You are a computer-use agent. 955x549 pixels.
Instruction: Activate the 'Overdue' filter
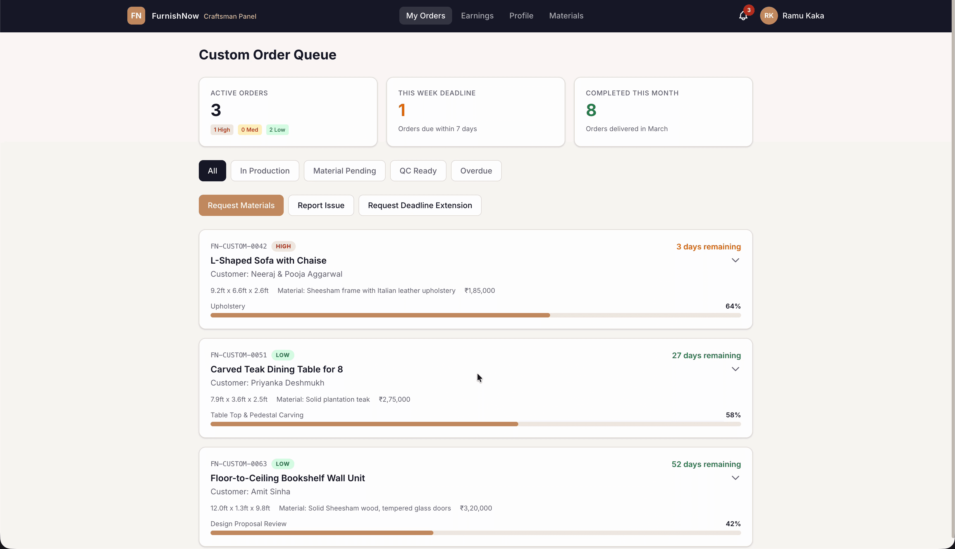tap(476, 170)
